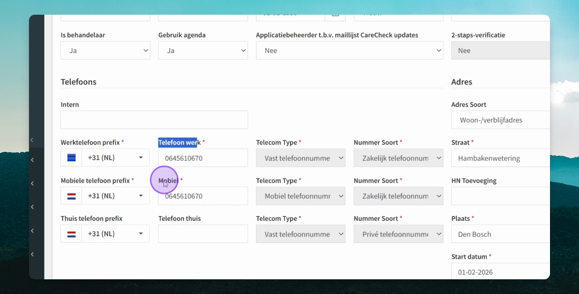This screenshot has width=579, height=294.
Task: Open the Adres Soort Woon-/verblijfadres dropdown
Action: 500,120
